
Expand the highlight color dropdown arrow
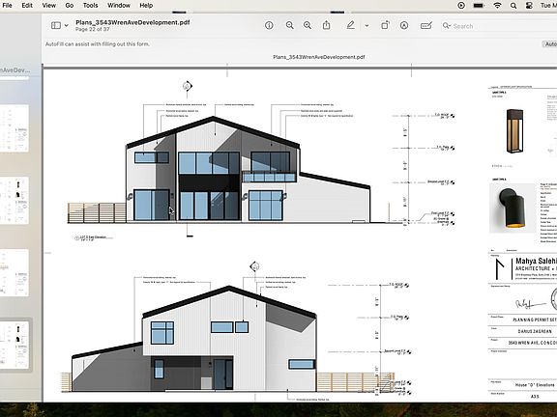pos(366,25)
